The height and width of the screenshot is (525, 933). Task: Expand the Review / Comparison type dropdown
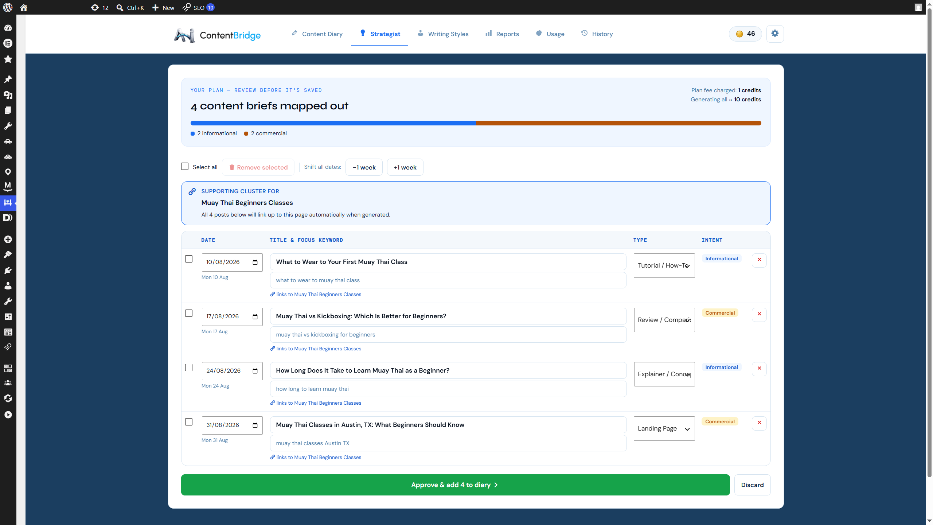(664, 320)
